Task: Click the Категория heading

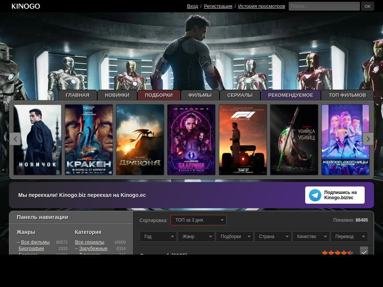Action: [x=88, y=232]
